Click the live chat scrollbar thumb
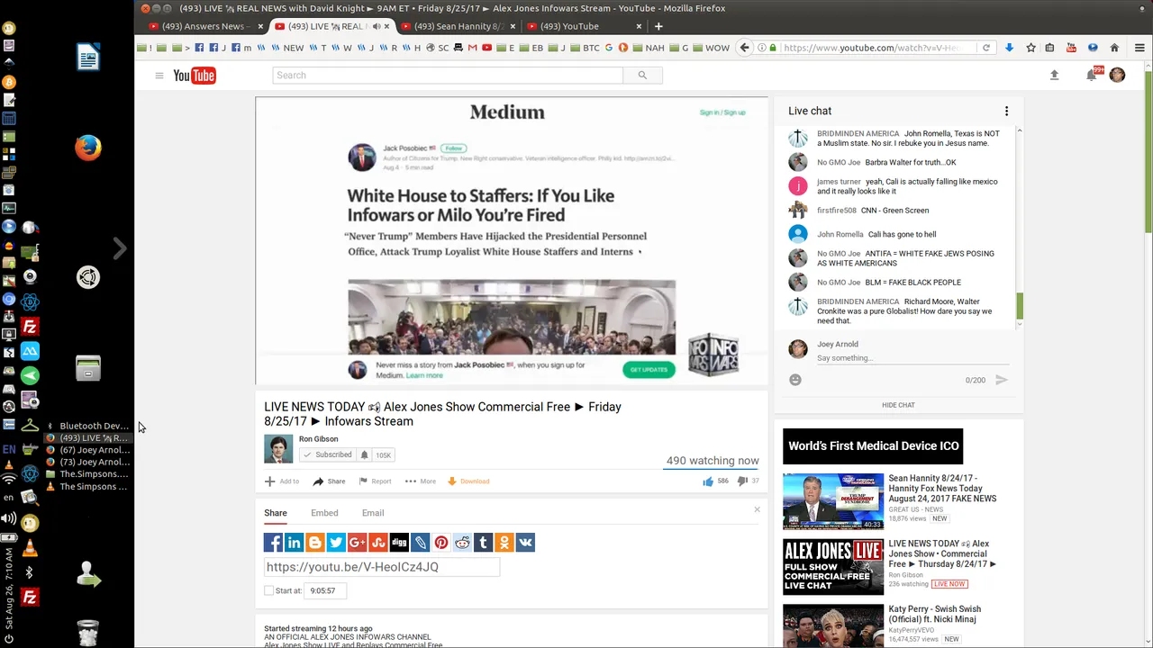 click(1020, 306)
